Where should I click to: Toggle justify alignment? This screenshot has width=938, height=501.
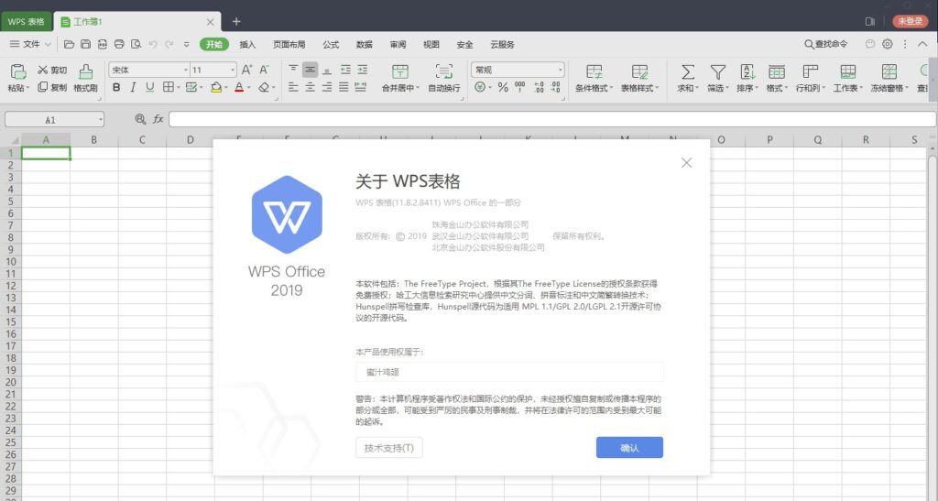point(344,87)
